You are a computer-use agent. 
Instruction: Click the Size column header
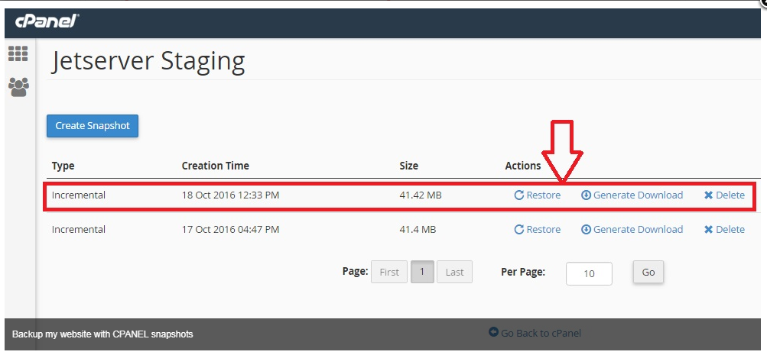pos(409,166)
